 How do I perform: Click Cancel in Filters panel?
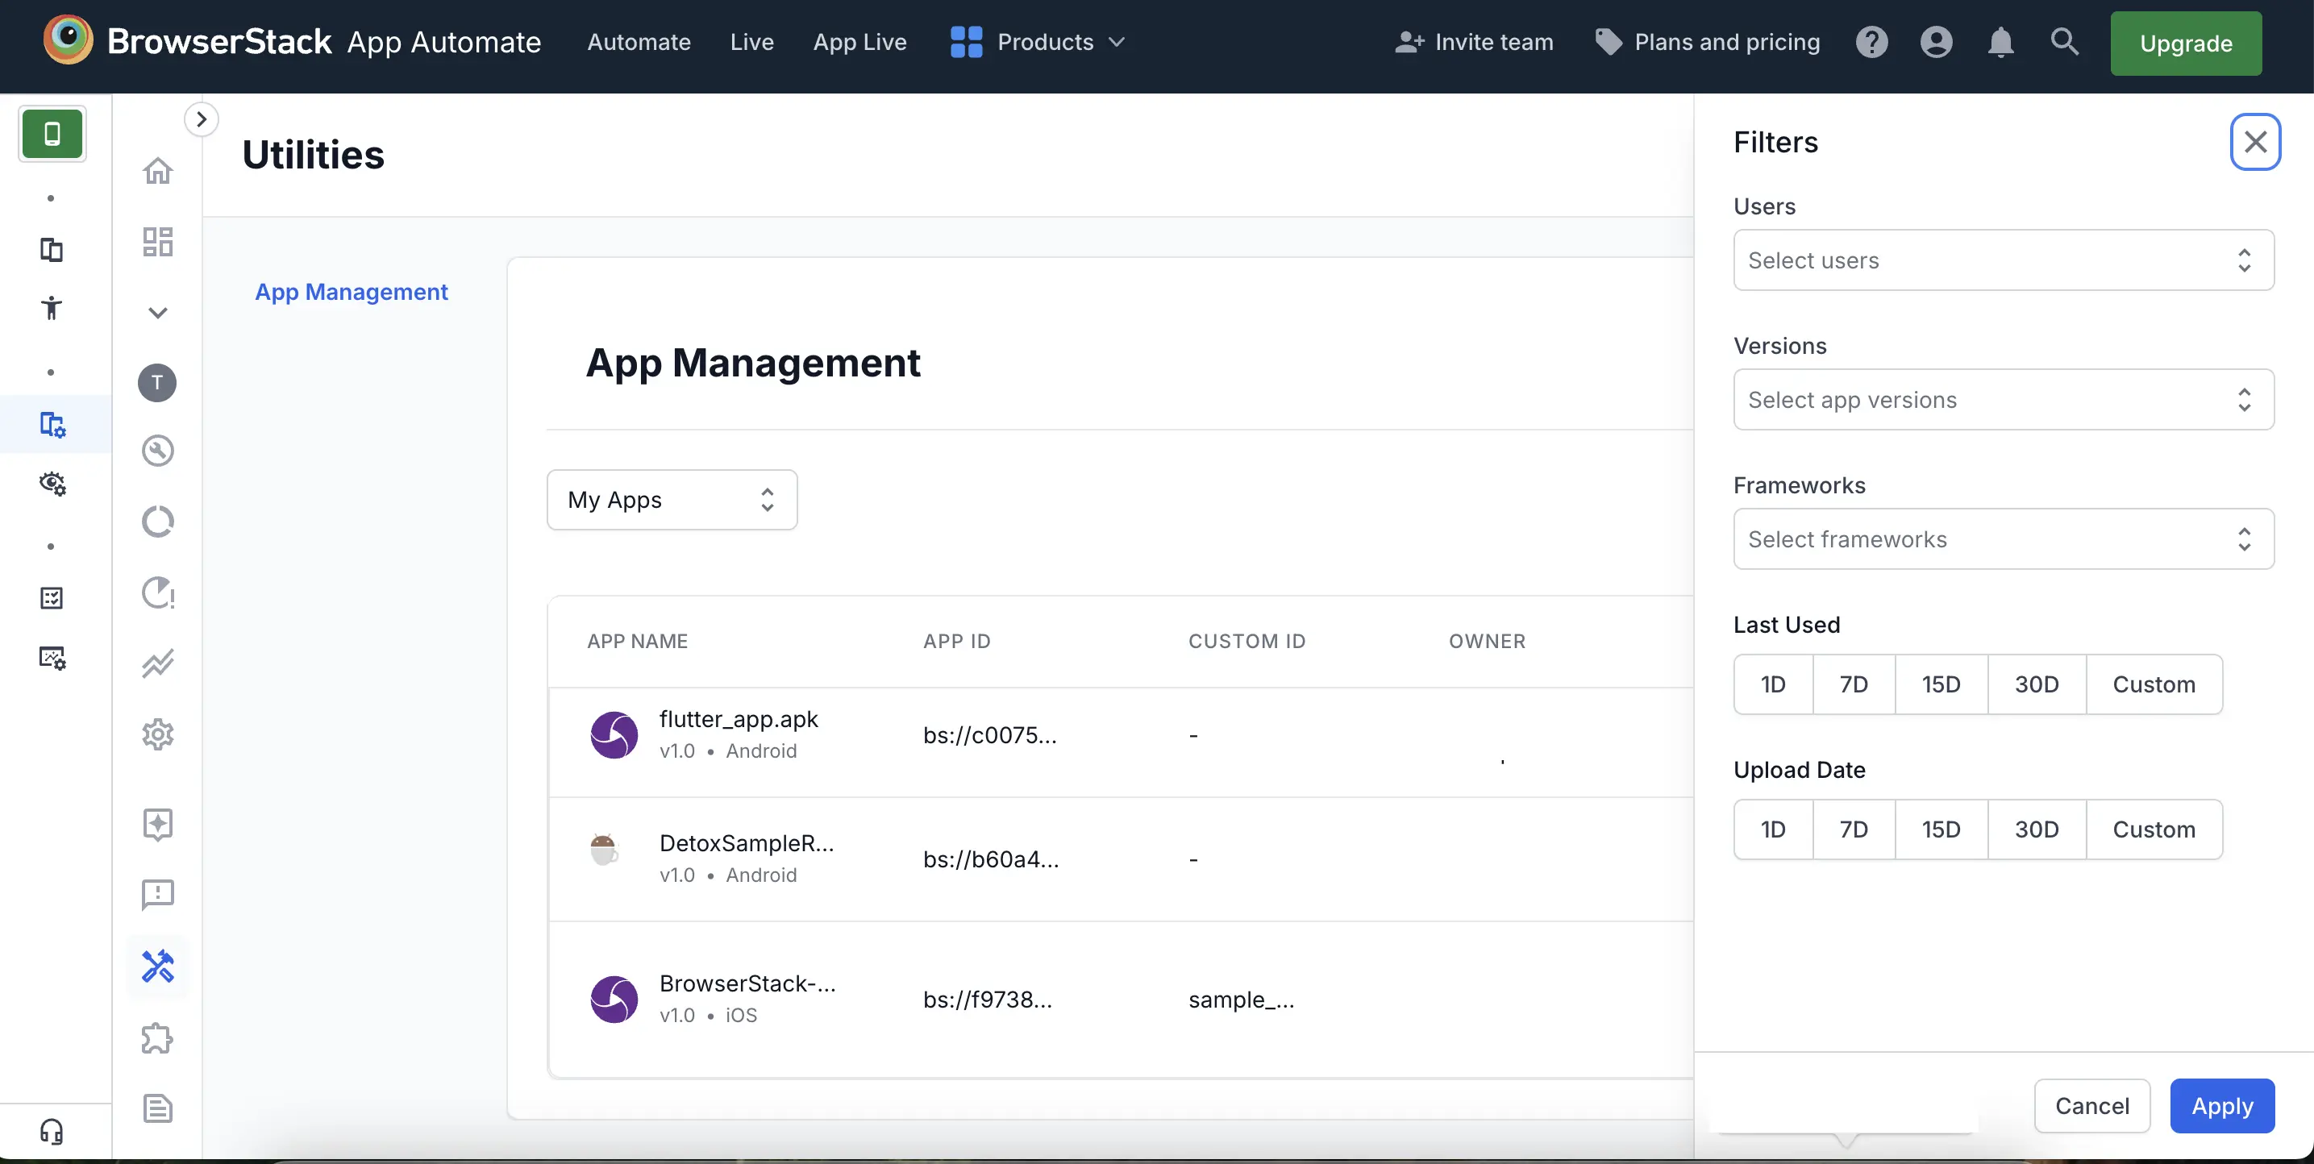[x=2092, y=1106]
